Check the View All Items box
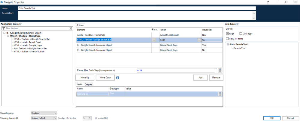 (x=227, y=39)
